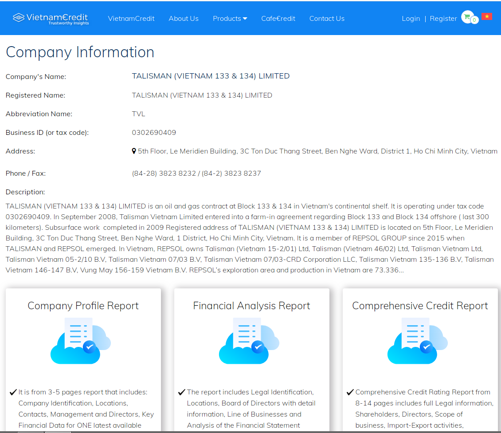Click the address location pin icon
The height and width of the screenshot is (433, 501).
[x=134, y=151]
